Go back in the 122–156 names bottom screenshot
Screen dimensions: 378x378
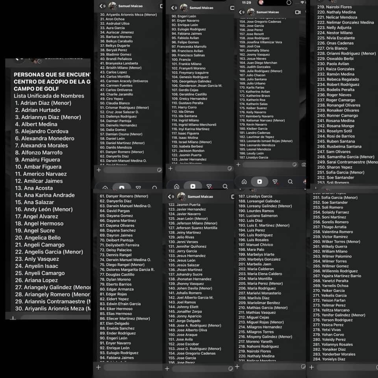point(169,197)
